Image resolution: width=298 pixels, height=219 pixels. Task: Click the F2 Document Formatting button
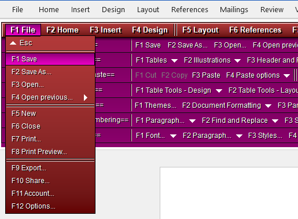[x=222, y=105]
